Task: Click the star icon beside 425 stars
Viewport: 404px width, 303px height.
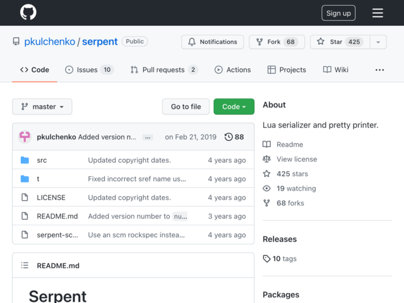Action: coord(266,174)
